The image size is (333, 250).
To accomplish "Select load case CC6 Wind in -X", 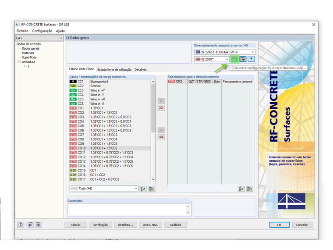I will pos(110,104).
